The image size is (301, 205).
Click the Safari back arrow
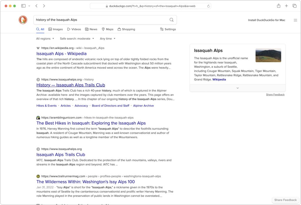click(36, 6)
